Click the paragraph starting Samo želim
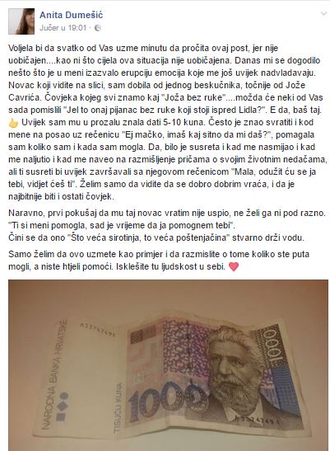Screen dimensions: 330x451 click(159, 261)
